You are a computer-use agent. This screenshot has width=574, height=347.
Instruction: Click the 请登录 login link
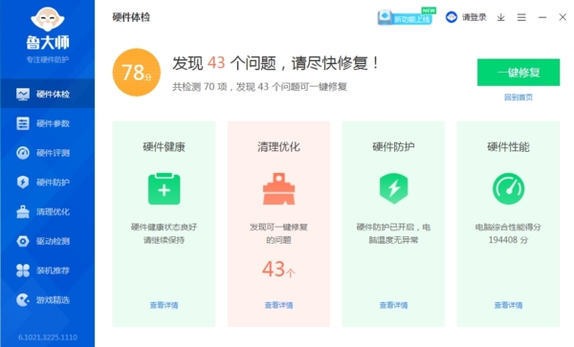click(475, 17)
